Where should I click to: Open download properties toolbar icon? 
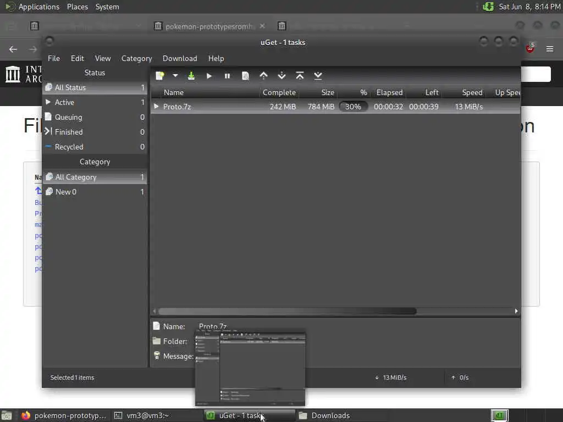(x=245, y=76)
